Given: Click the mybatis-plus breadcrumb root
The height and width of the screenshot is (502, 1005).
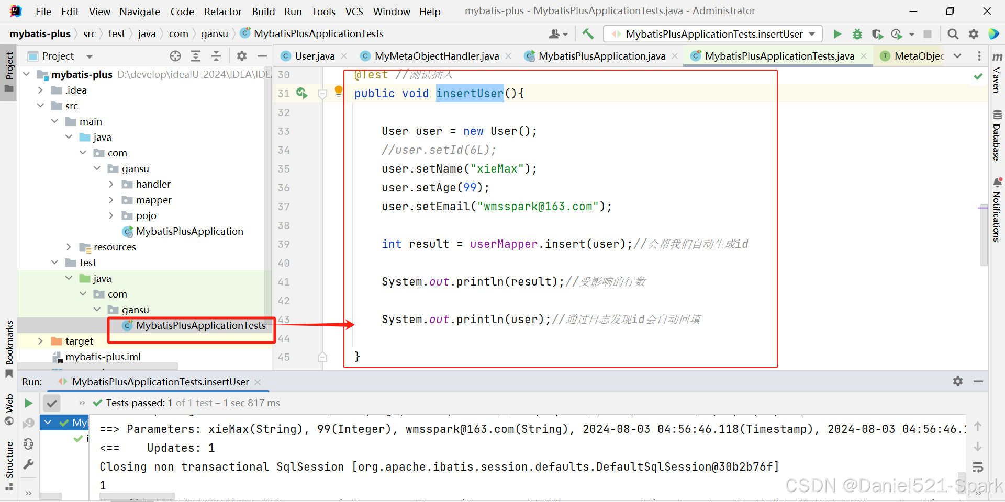Looking at the screenshot, I should (x=40, y=33).
